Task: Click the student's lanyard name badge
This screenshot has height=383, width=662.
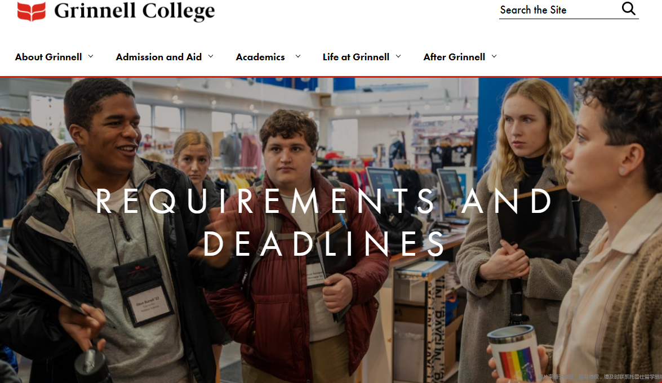Action: tap(144, 292)
